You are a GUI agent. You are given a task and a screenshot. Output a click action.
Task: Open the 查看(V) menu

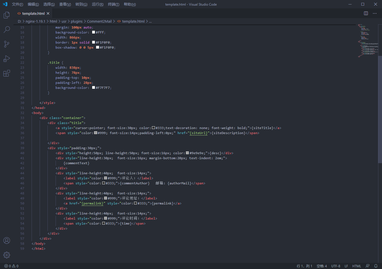click(65, 4)
